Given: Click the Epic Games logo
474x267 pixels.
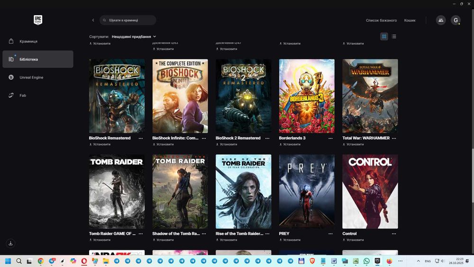Looking at the screenshot, I should click(x=38, y=20).
